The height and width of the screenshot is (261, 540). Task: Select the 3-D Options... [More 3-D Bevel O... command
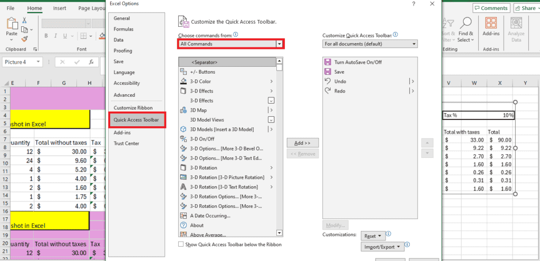228,149
